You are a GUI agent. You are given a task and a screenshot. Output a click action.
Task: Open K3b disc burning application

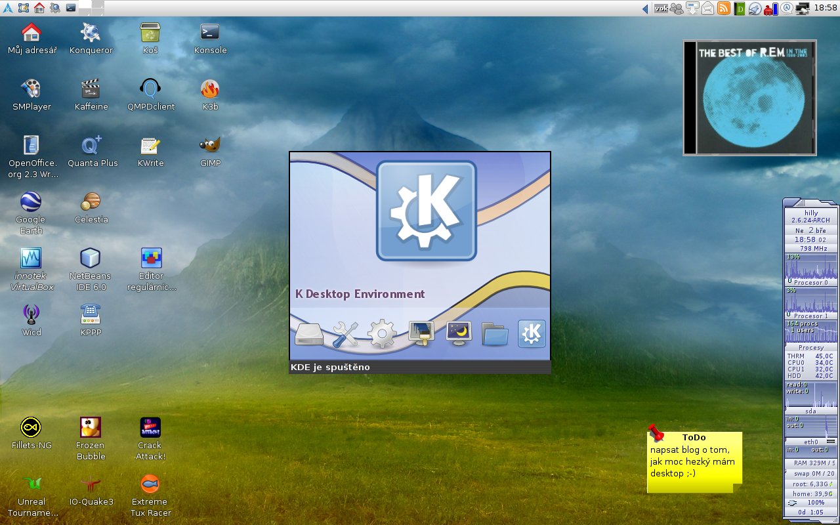coord(210,94)
